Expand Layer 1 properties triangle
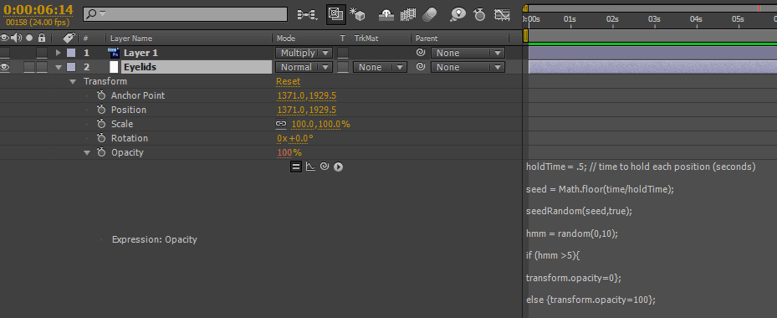 (59, 53)
